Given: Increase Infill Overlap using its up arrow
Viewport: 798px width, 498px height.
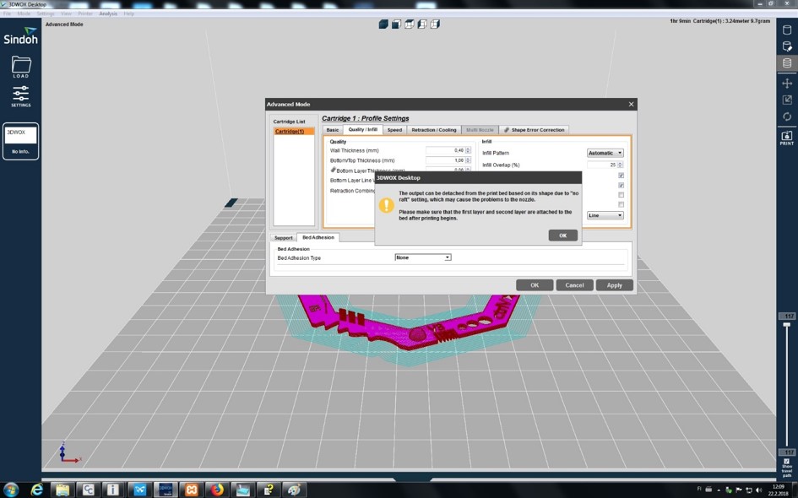Looking at the screenshot, I should click(620, 163).
